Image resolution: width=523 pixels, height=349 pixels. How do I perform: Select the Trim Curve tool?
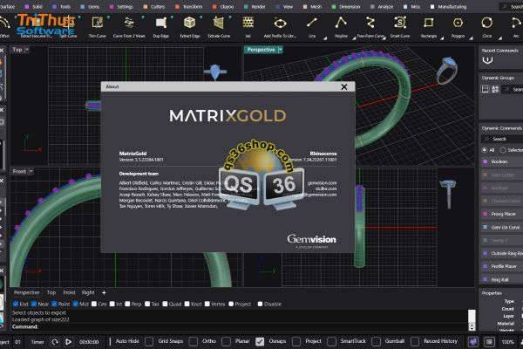coord(97,26)
